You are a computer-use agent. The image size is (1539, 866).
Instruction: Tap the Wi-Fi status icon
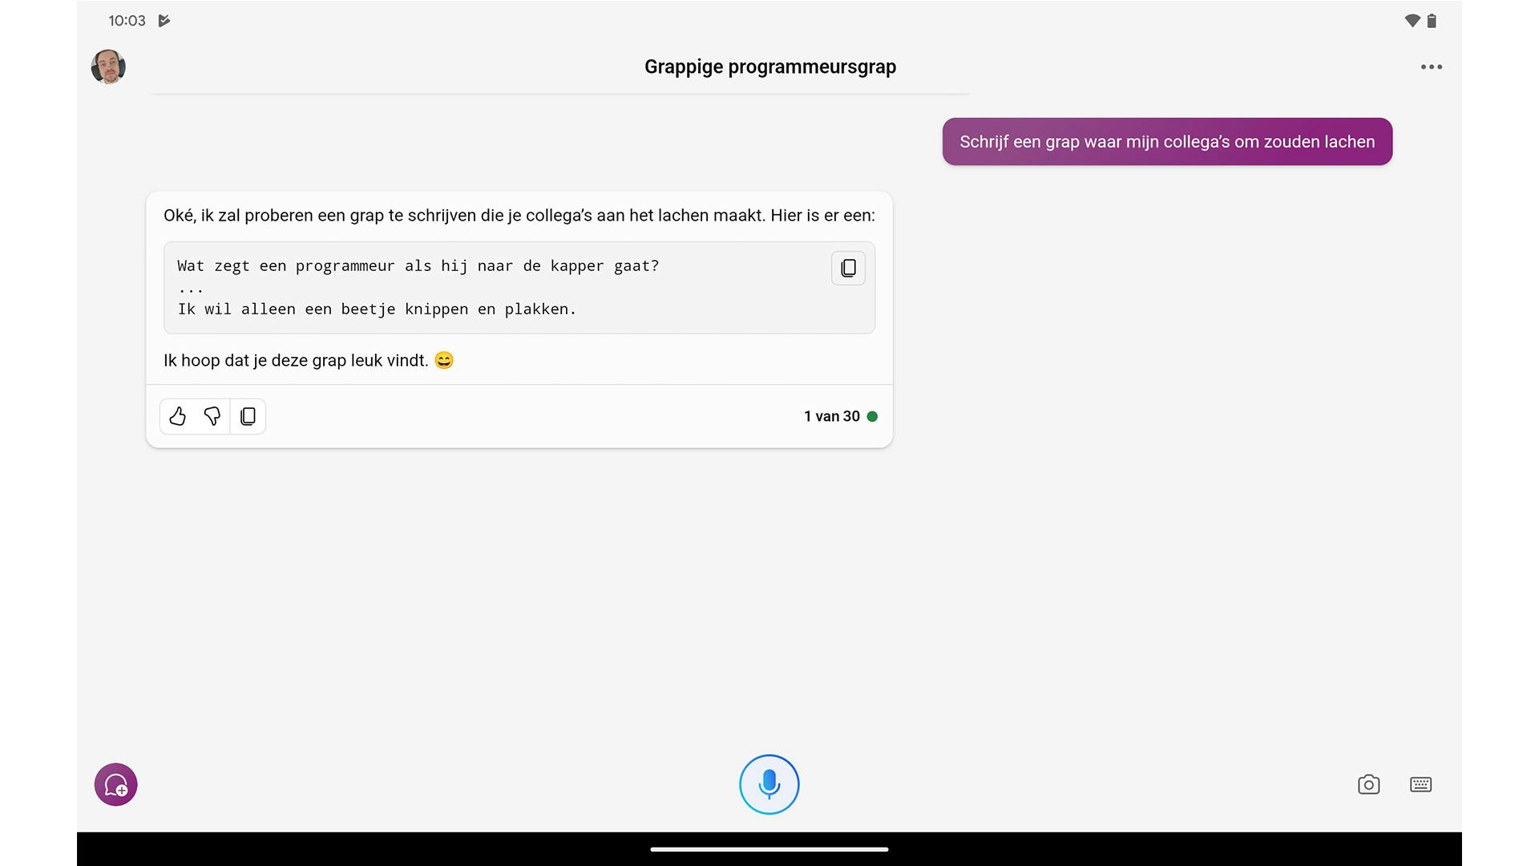(x=1412, y=21)
